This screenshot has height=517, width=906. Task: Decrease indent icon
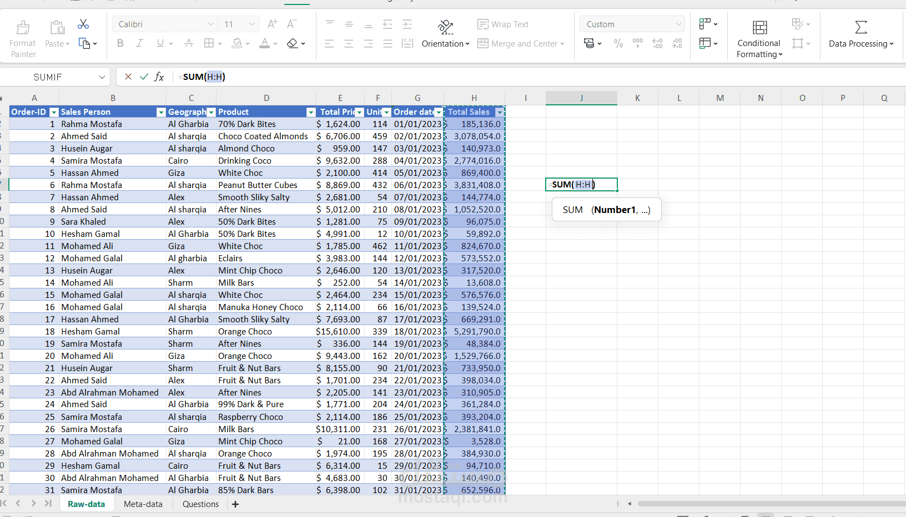click(x=387, y=24)
